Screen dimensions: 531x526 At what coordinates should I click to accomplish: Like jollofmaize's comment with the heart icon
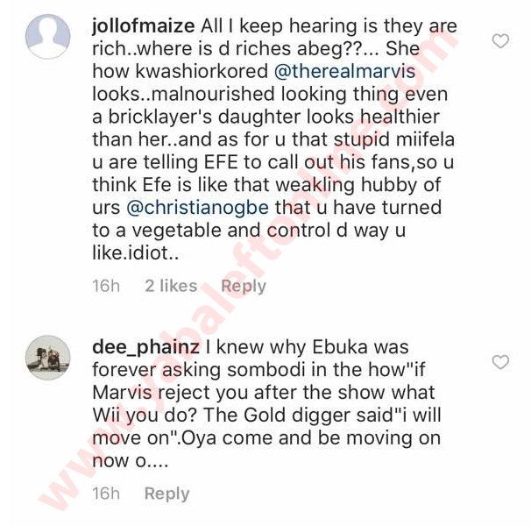tap(500, 41)
